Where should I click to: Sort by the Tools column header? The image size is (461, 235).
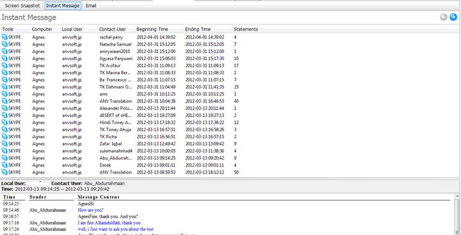[8, 29]
